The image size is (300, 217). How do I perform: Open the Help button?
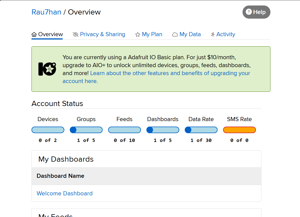(x=256, y=12)
